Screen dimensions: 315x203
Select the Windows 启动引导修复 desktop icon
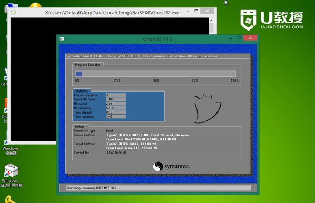click(x=12, y=176)
